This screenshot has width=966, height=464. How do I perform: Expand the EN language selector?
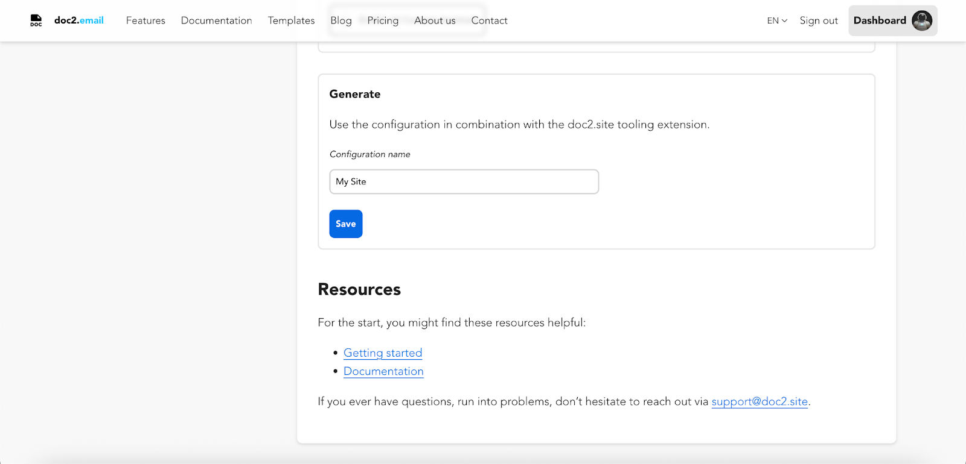pyautogui.click(x=776, y=20)
